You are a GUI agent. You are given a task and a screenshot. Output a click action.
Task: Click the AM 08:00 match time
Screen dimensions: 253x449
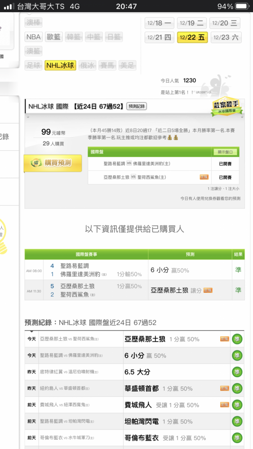[34, 271]
